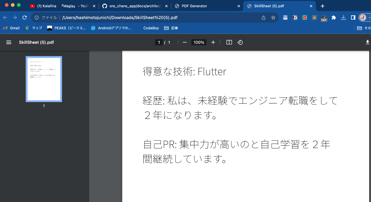This screenshot has width=371, height=202.
Task: Open the floppy disk save extension
Action: pos(285,18)
